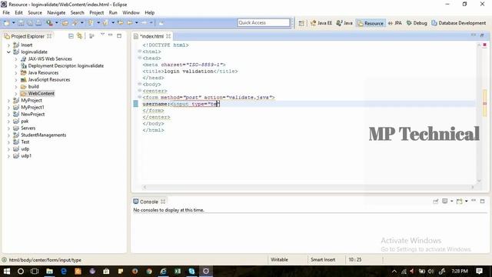Close the Project Explorer view
492x277 pixels.
[x=49, y=36]
